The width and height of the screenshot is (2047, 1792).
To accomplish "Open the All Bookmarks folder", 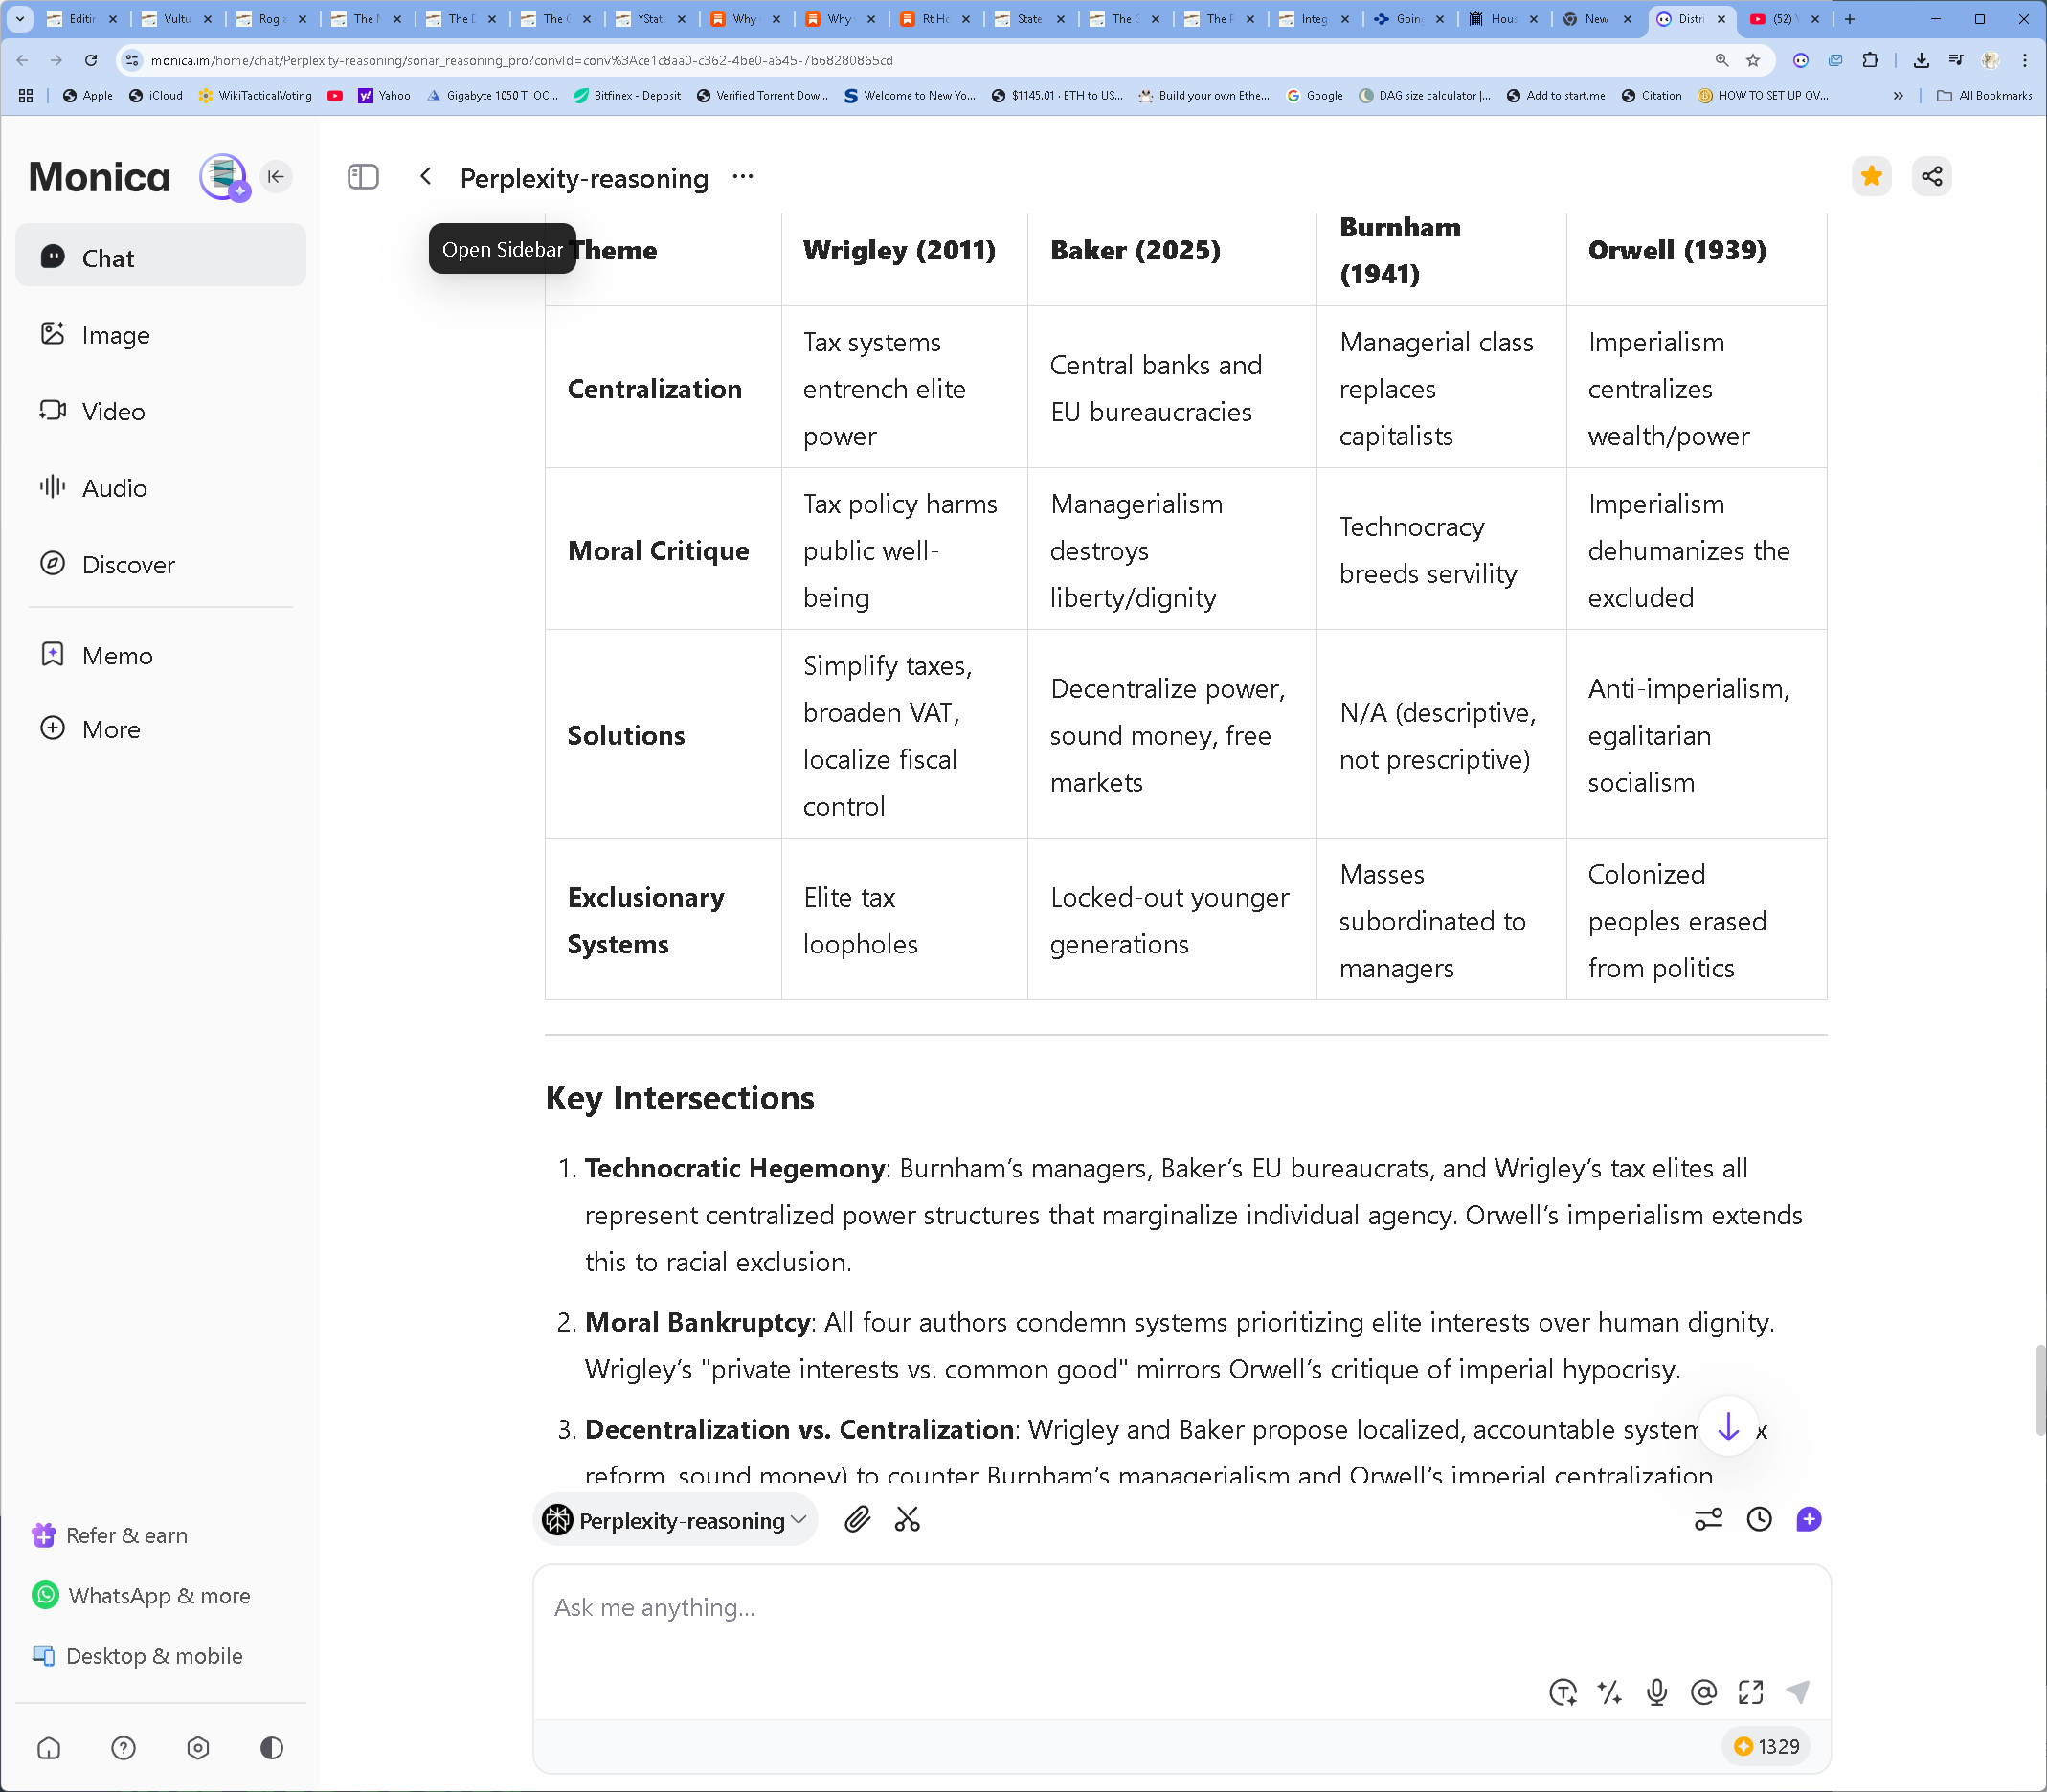I will 1984,96.
